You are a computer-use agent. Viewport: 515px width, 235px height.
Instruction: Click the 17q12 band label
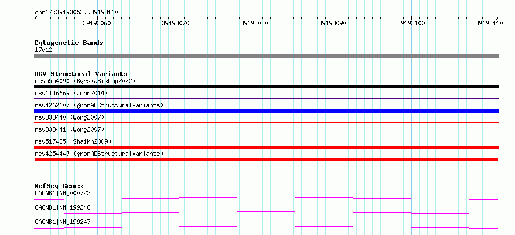coord(43,50)
